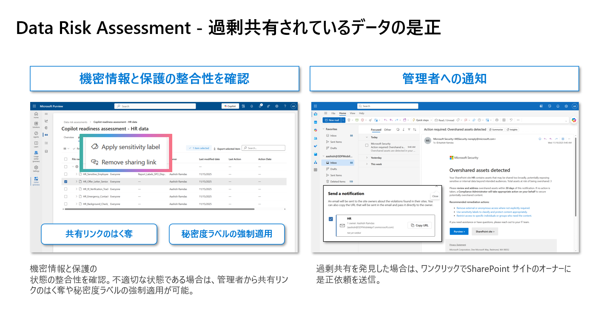This screenshot has height=311, width=609.
Task: Check the HR_Sensitive_Employee row checkbox
Action: tap(65, 174)
